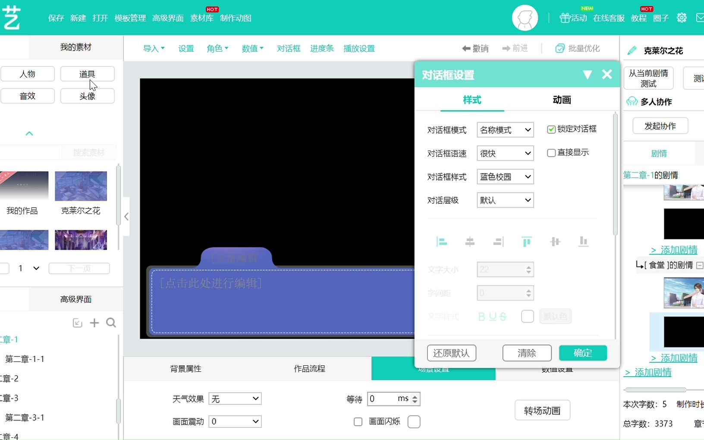704x440 pixels.
Task: Uncheck the 锁定对话框 checkbox
Action: tap(551, 129)
